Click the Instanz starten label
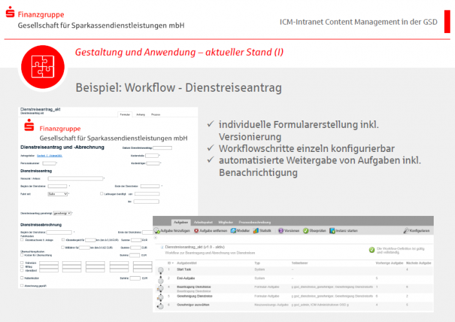Screen dimensions: 455x322 pyautogui.click(x=347, y=231)
